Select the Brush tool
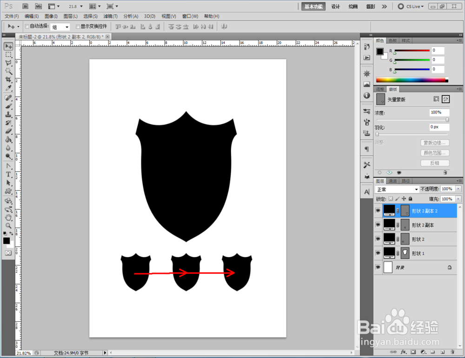The image size is (465, 358). (8, 106)
